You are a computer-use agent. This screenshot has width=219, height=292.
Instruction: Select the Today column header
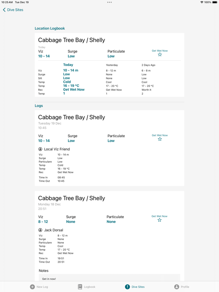[x=68, y=65]
